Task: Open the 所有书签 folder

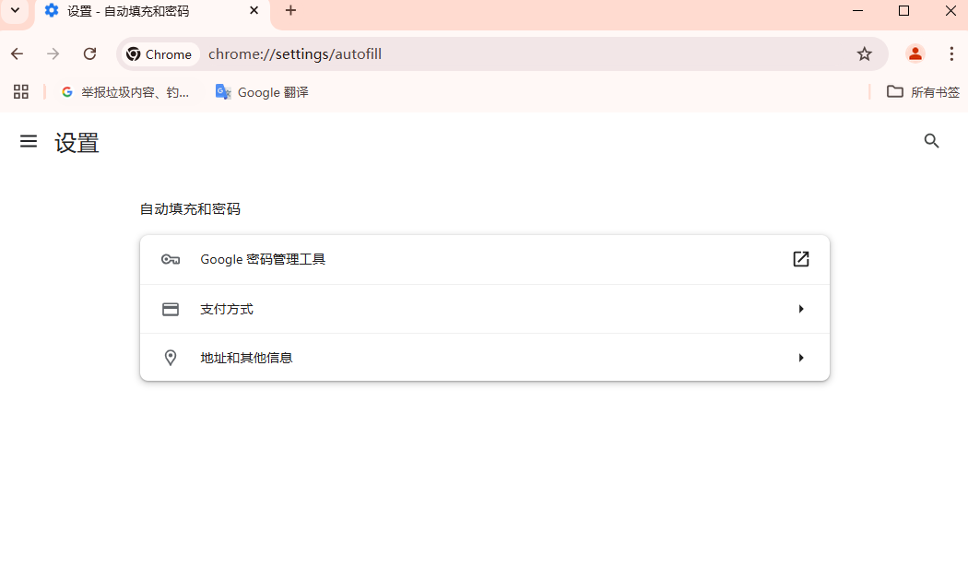Action: 923,92
